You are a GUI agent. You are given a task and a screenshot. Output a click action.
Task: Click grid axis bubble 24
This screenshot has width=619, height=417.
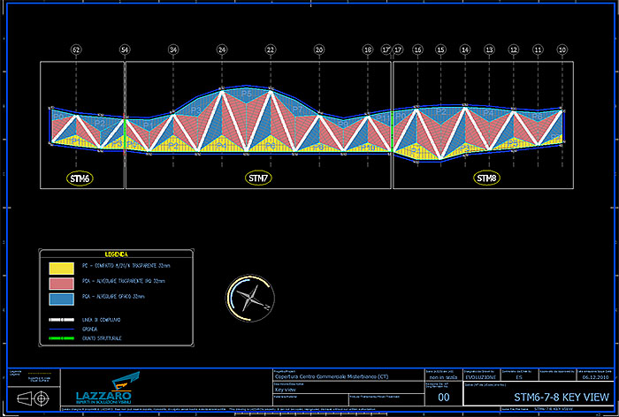[222, 50]
